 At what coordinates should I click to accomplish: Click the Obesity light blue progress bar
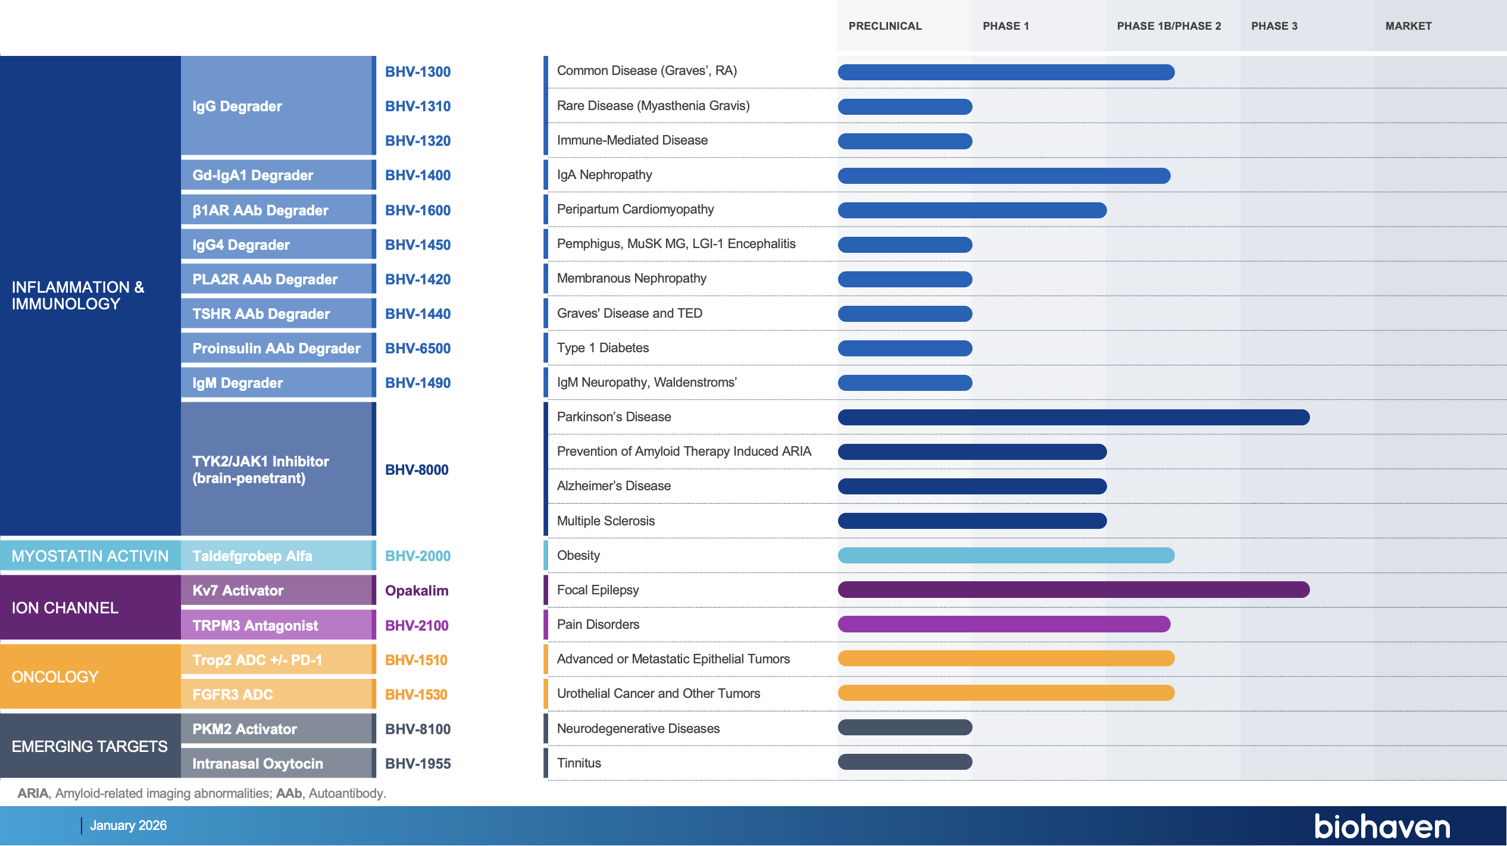click(x=1006, y=555)
